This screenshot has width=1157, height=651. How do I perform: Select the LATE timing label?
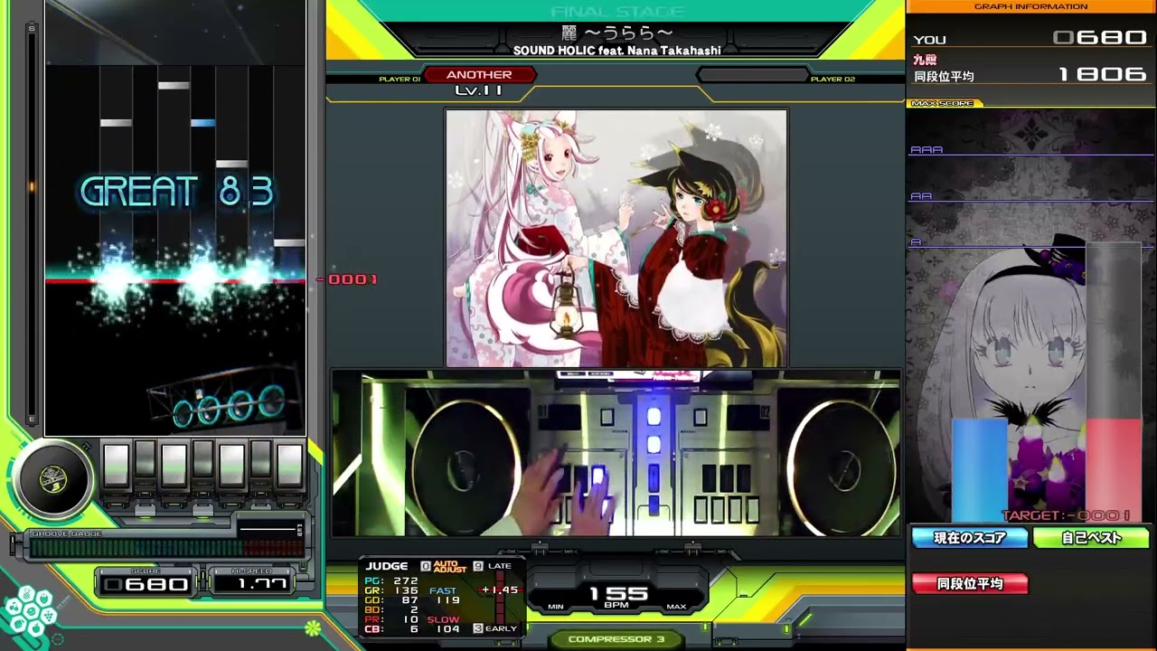pos(500,566)
